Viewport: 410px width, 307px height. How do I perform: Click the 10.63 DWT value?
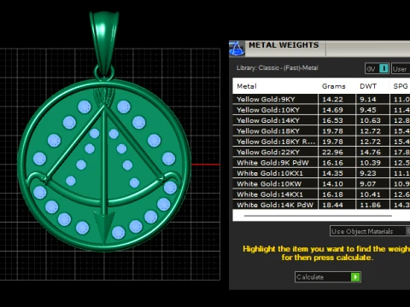(370, 120)
